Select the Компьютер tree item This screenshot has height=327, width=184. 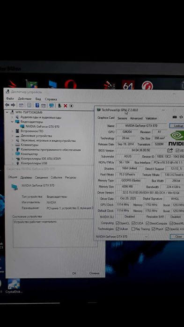[x=29, y=154]
